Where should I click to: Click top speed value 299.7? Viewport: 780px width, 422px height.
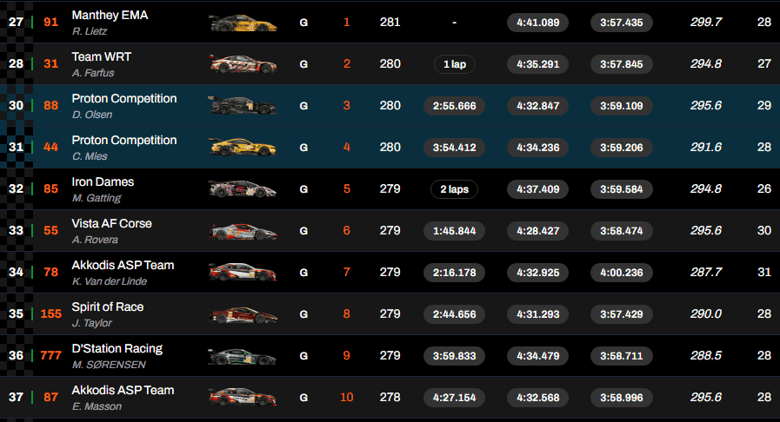[x=706, y=23]
